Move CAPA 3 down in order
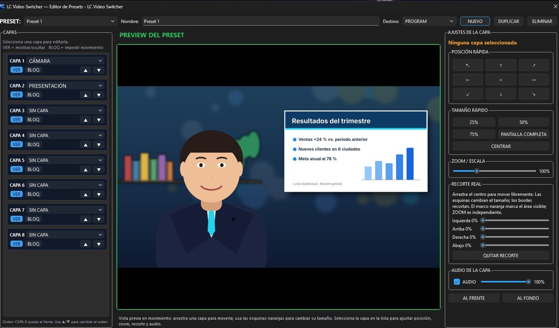This screenshot has width=559, height=328. point(99,120)
